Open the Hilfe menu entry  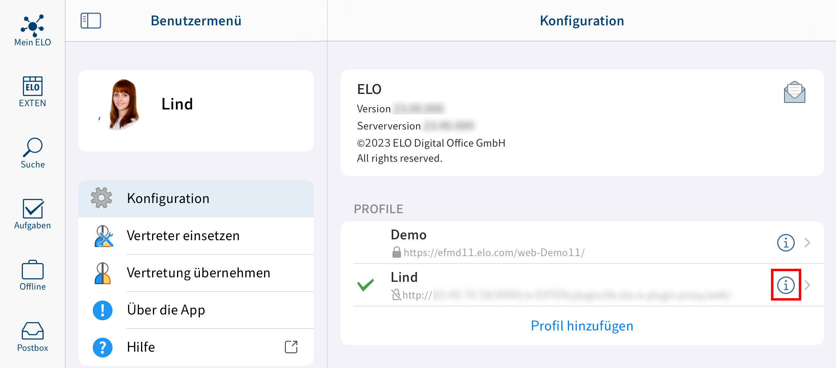point(196,347)
